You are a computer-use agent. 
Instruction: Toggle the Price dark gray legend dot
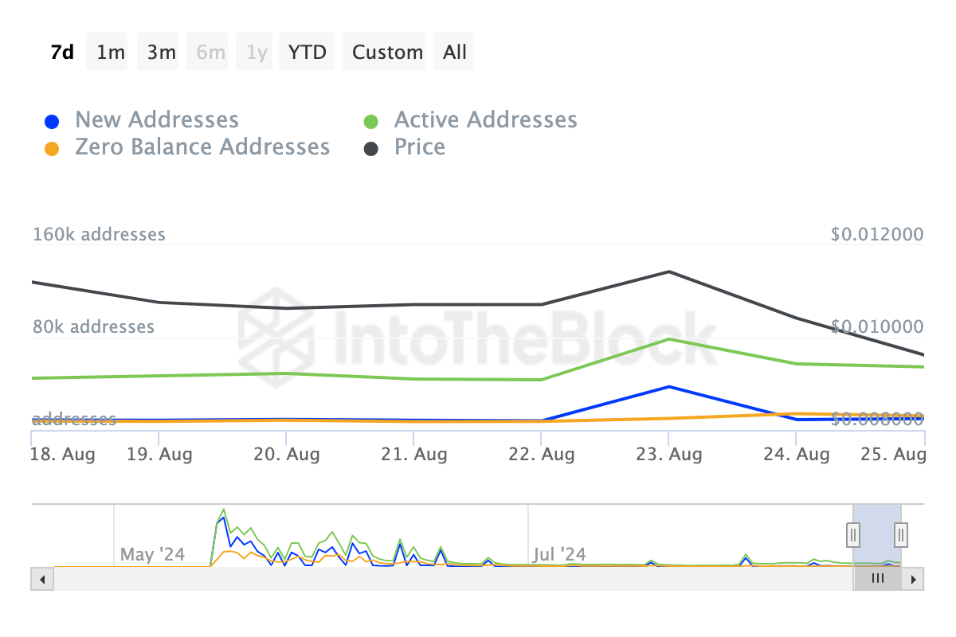click(370, 149)
